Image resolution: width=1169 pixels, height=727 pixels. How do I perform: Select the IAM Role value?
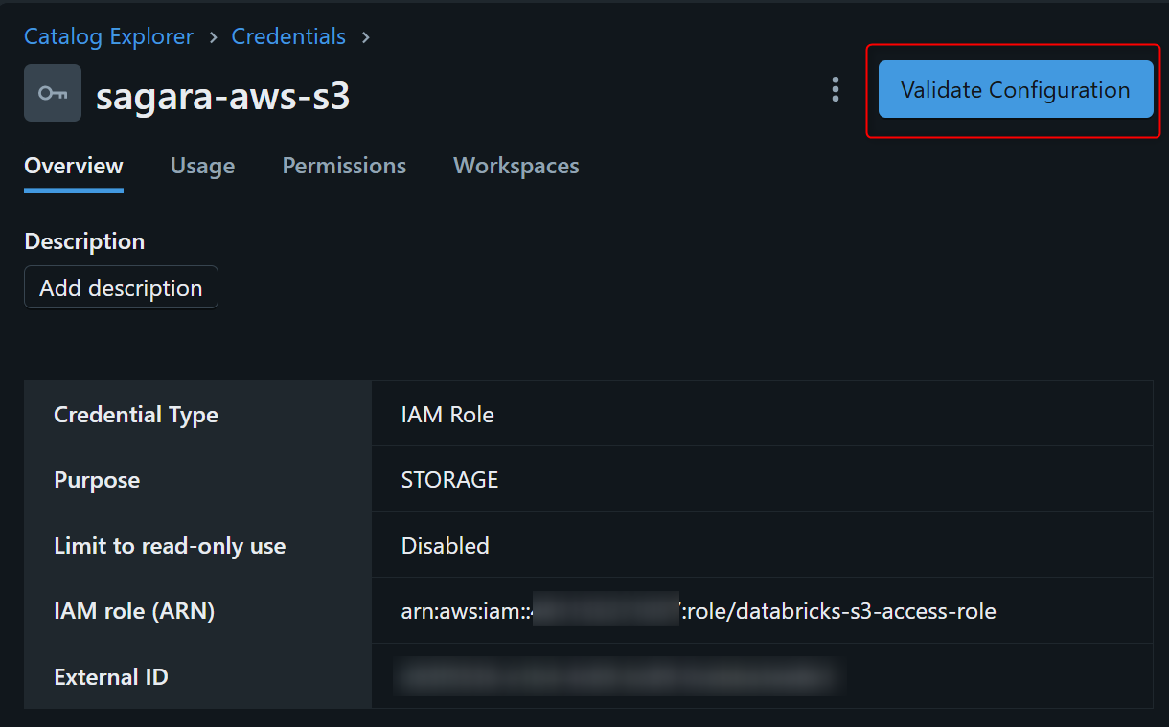click(x=447, y=415)
